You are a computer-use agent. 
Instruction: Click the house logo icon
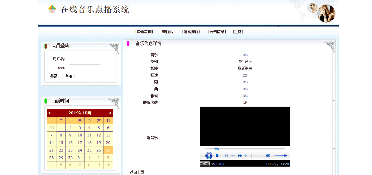click(x=52, y=9)
